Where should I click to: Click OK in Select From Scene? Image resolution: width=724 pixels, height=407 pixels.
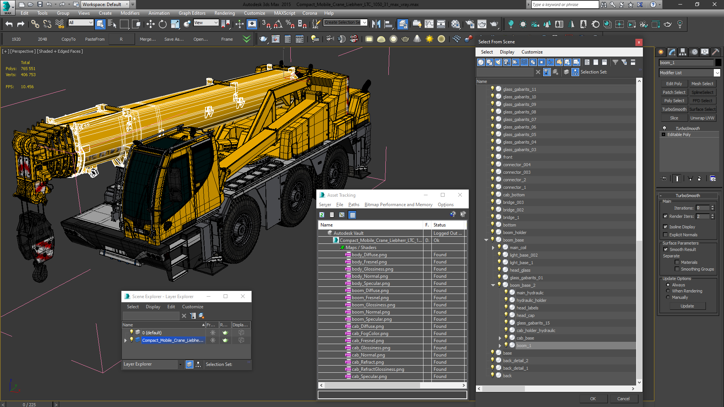point(593,399)
